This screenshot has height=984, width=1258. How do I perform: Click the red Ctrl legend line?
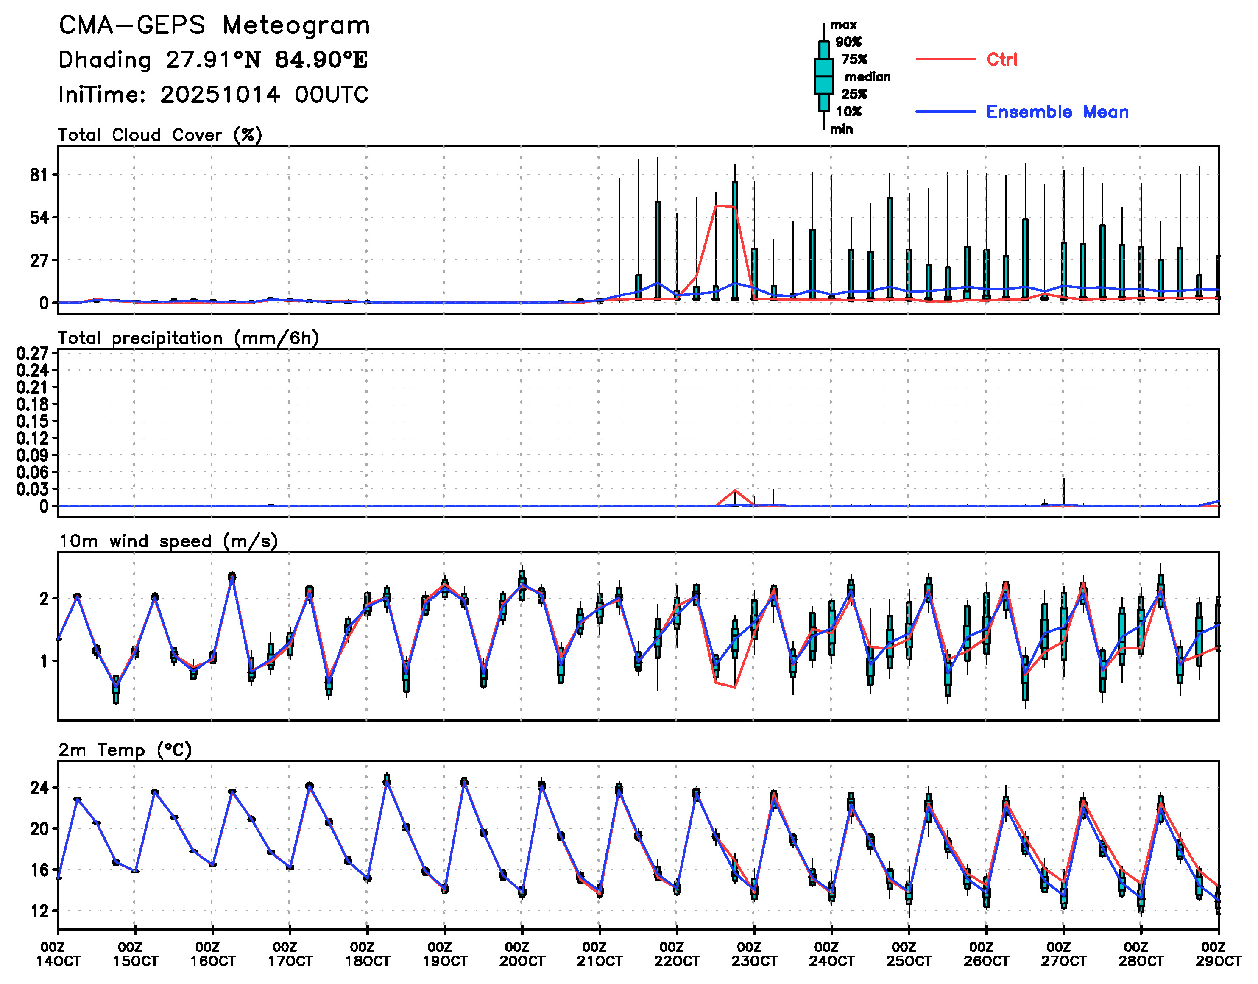tap(945, 59)
